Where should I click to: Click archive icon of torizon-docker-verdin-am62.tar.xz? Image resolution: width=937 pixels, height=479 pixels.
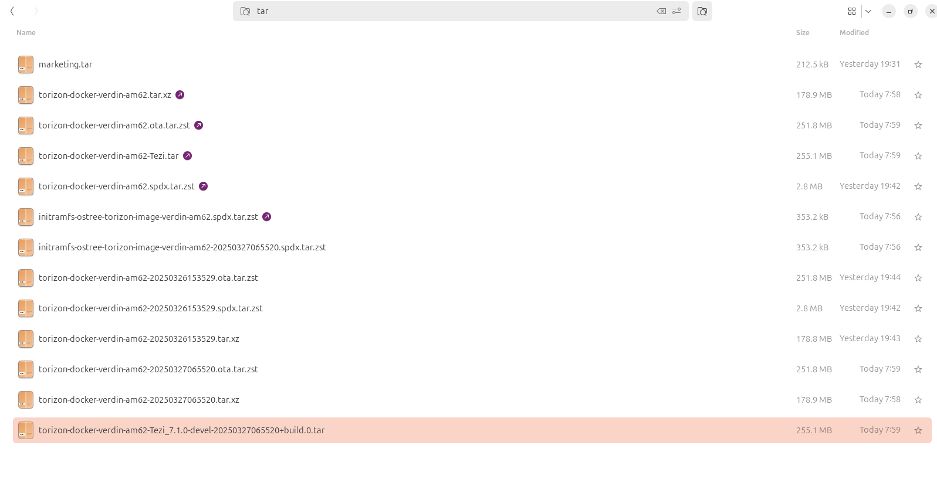[x=26, y=95]
